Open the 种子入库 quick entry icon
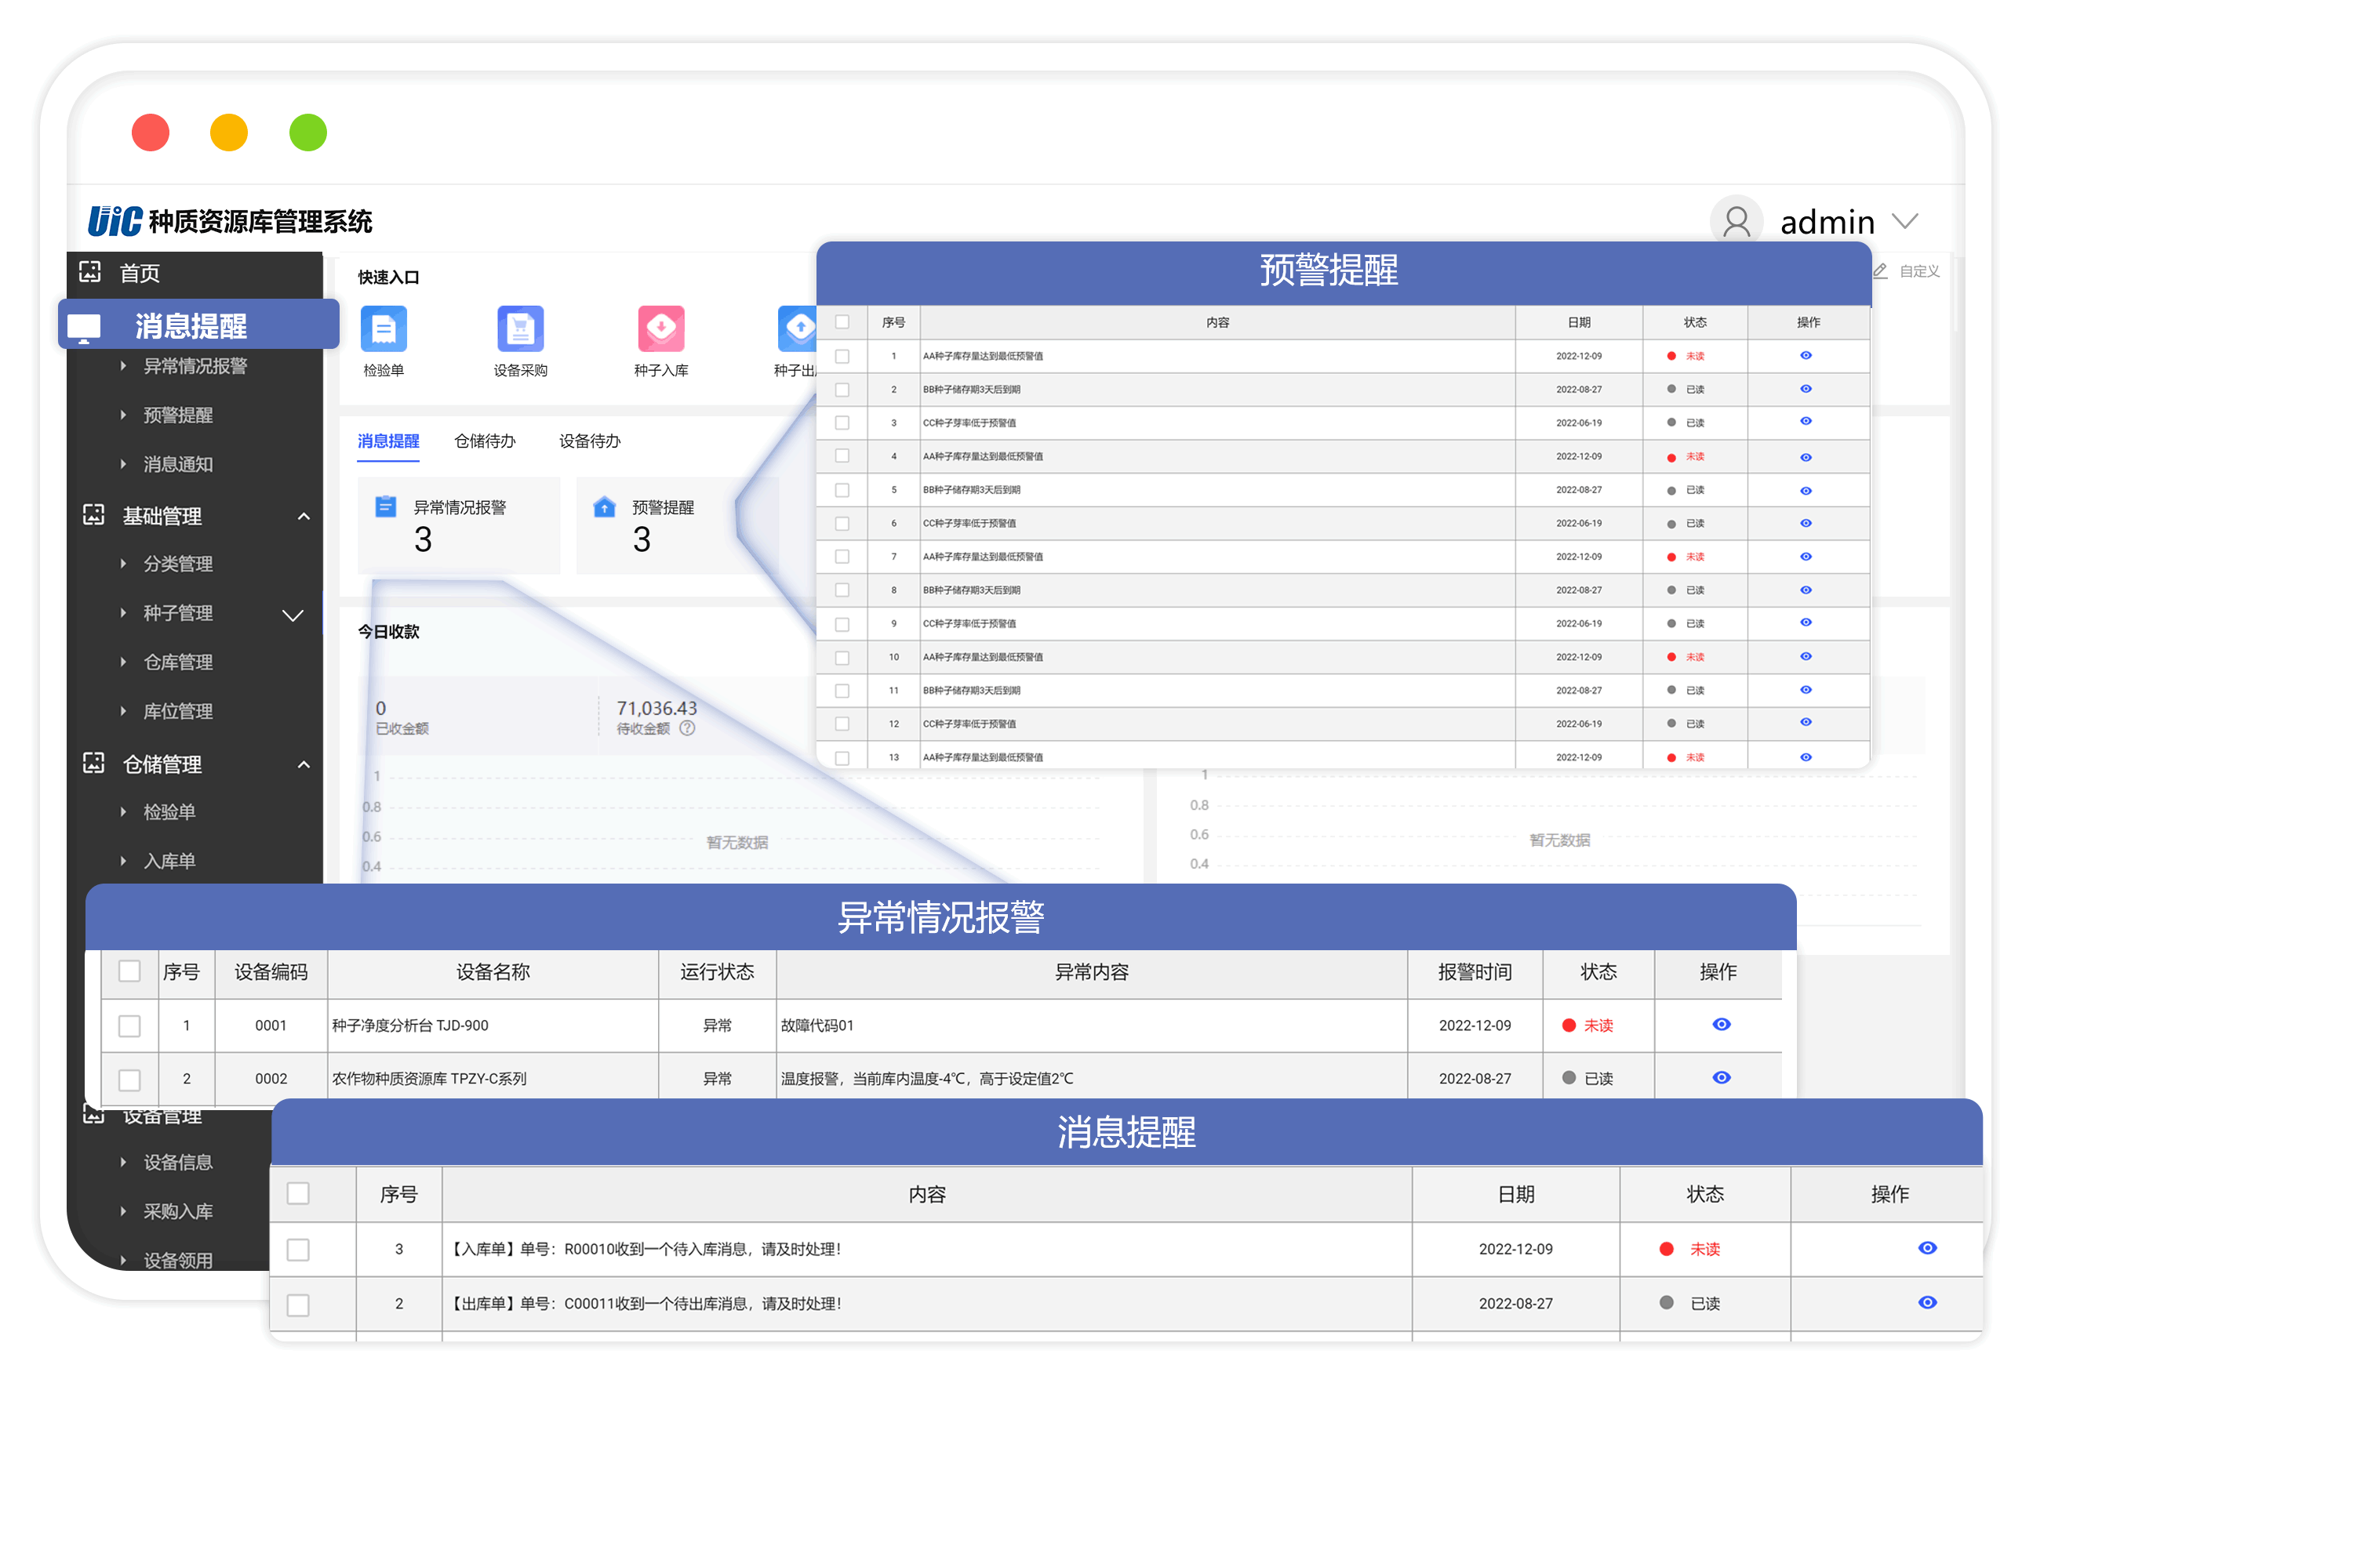The height and width of the screenshot is (1568, 2353). pos(660,330)
